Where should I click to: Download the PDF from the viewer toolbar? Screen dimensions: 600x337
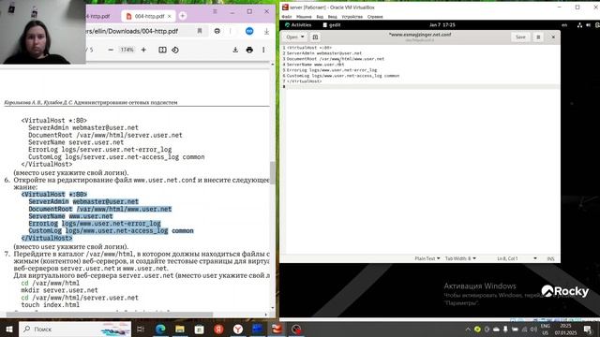[x=235, y=50]
